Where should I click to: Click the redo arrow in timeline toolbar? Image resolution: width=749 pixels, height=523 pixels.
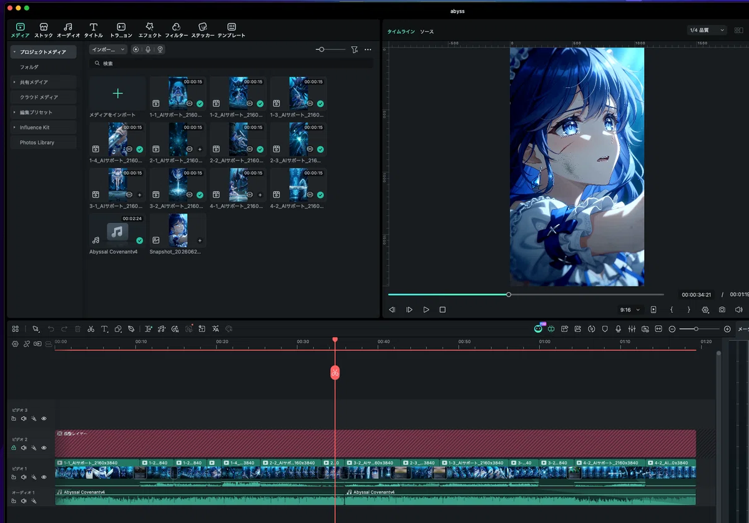(64, 329)
